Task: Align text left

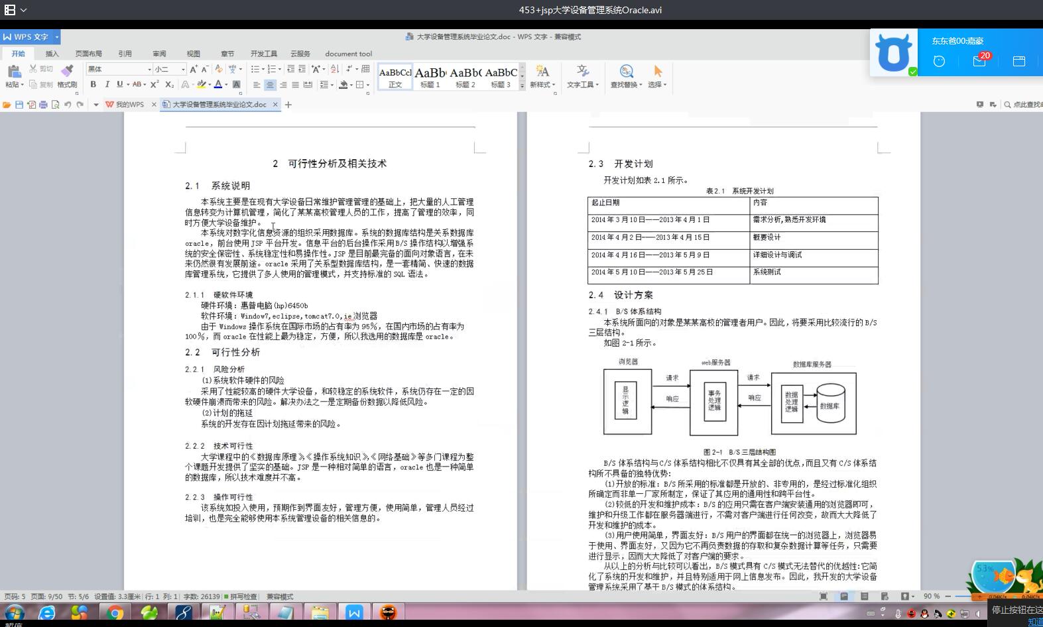Action: pyautogui.click(x=257, y=85)
